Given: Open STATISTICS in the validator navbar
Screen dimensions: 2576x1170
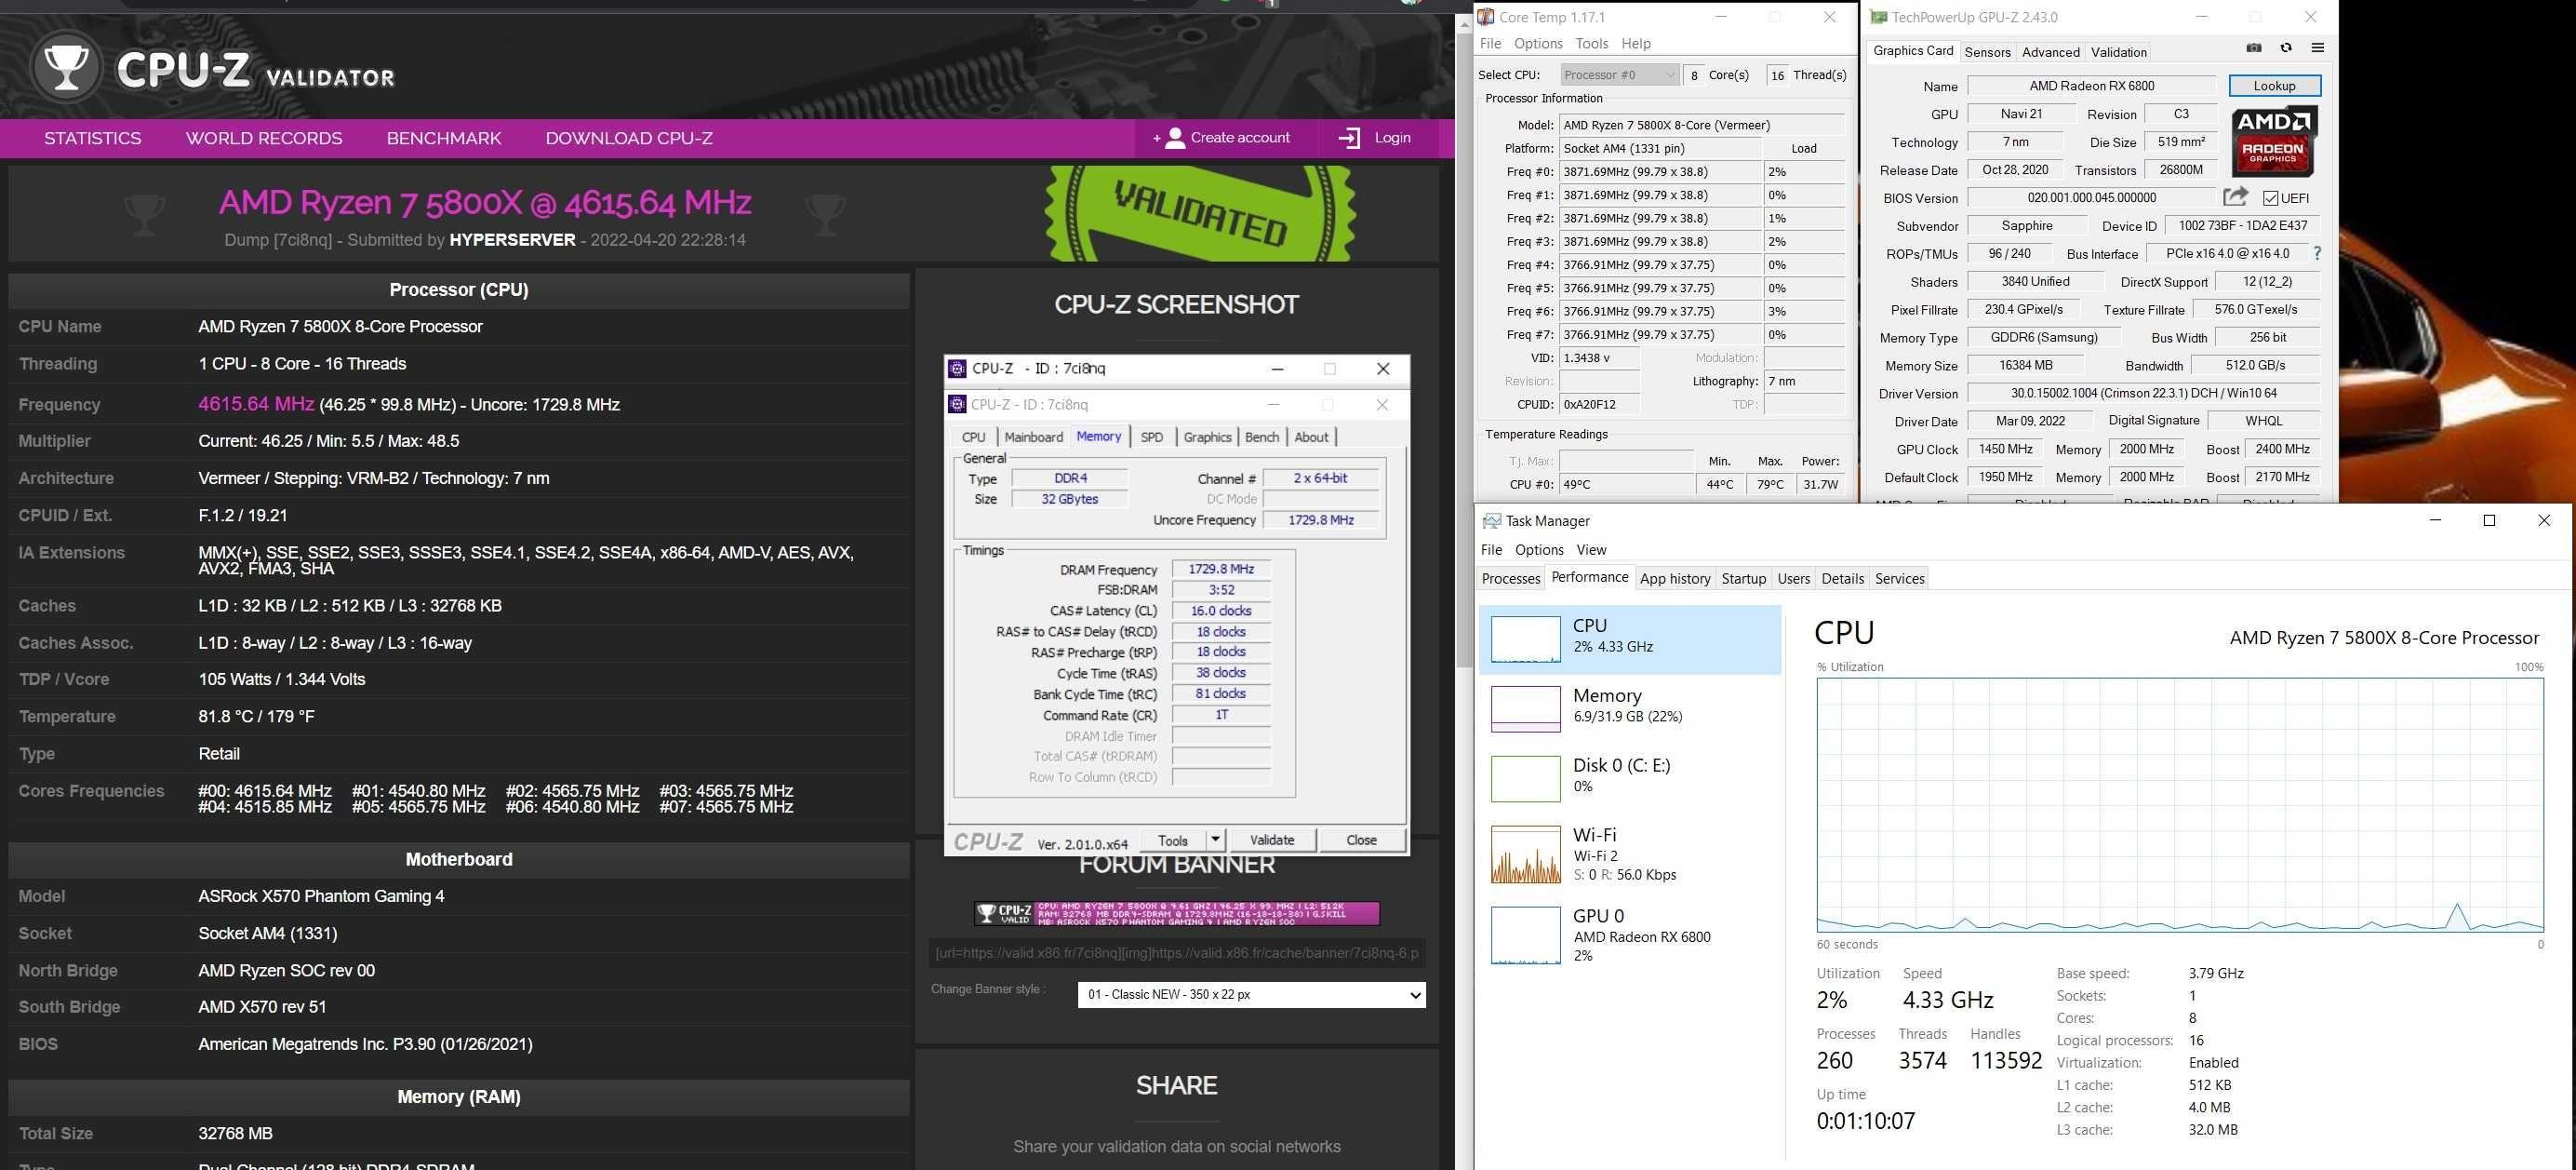Looking at the screenshot, I should point(92,138).
